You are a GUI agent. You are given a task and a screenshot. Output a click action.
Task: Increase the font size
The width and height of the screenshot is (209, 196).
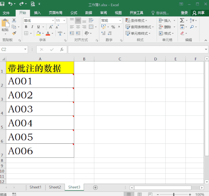[x=51, y=27]
